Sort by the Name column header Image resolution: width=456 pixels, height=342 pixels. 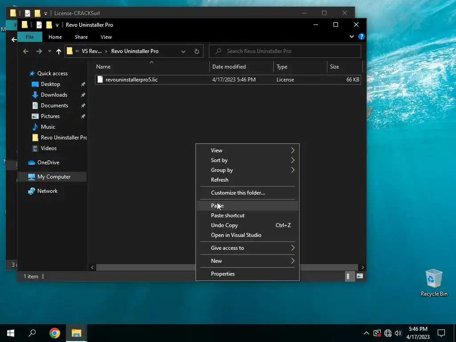(x=151, y=67)
